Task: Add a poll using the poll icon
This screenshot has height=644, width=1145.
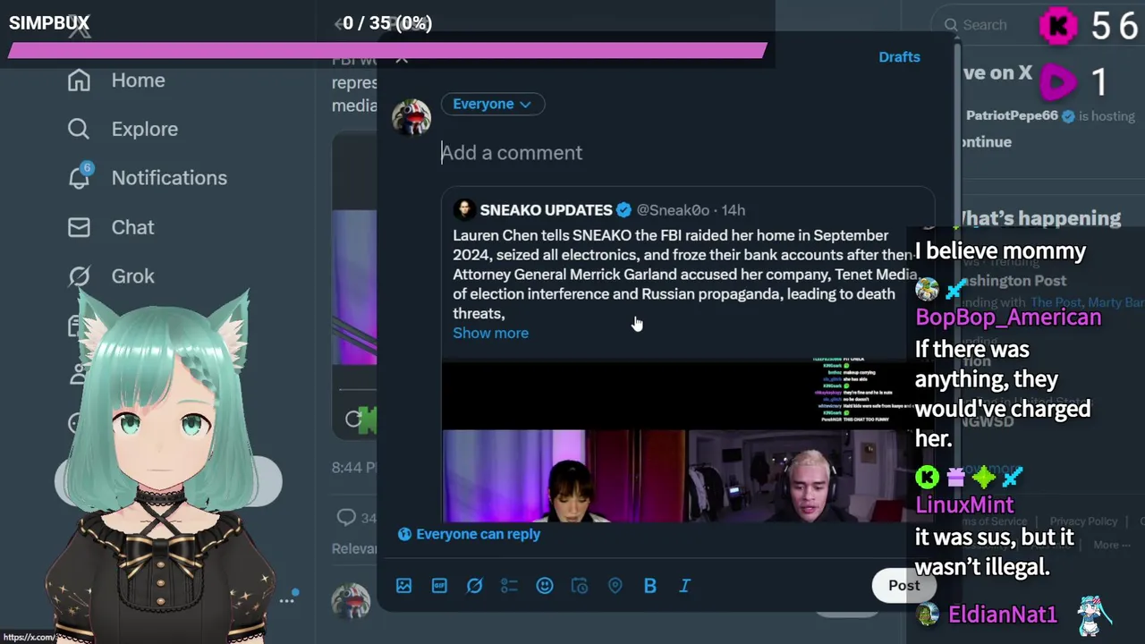Action: [x=509, y=586]
